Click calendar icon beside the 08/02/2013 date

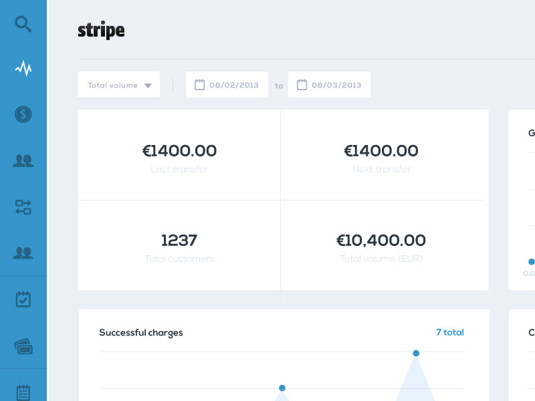[x=199, y=85]
